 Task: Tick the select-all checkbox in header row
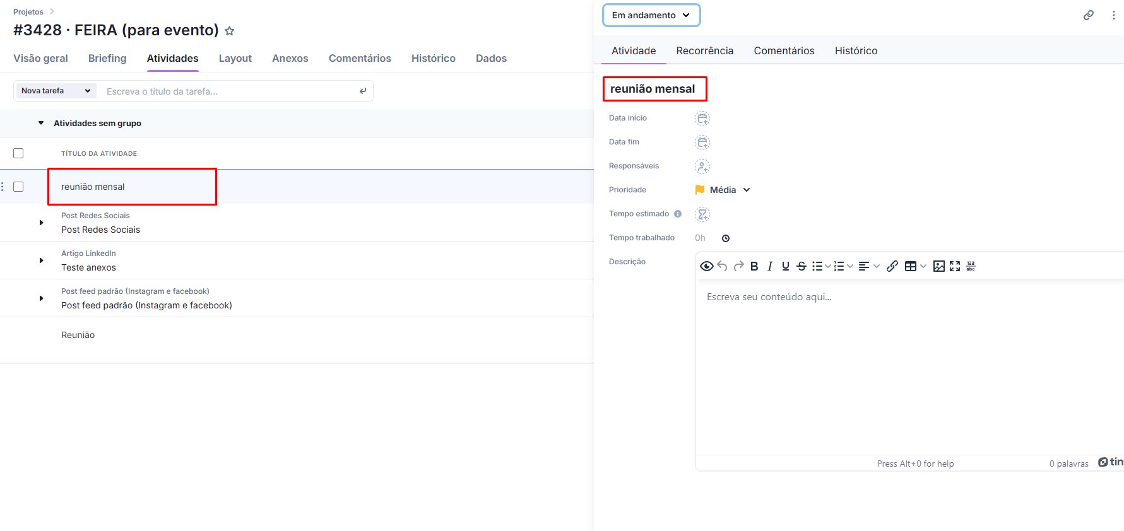(18, 153)
